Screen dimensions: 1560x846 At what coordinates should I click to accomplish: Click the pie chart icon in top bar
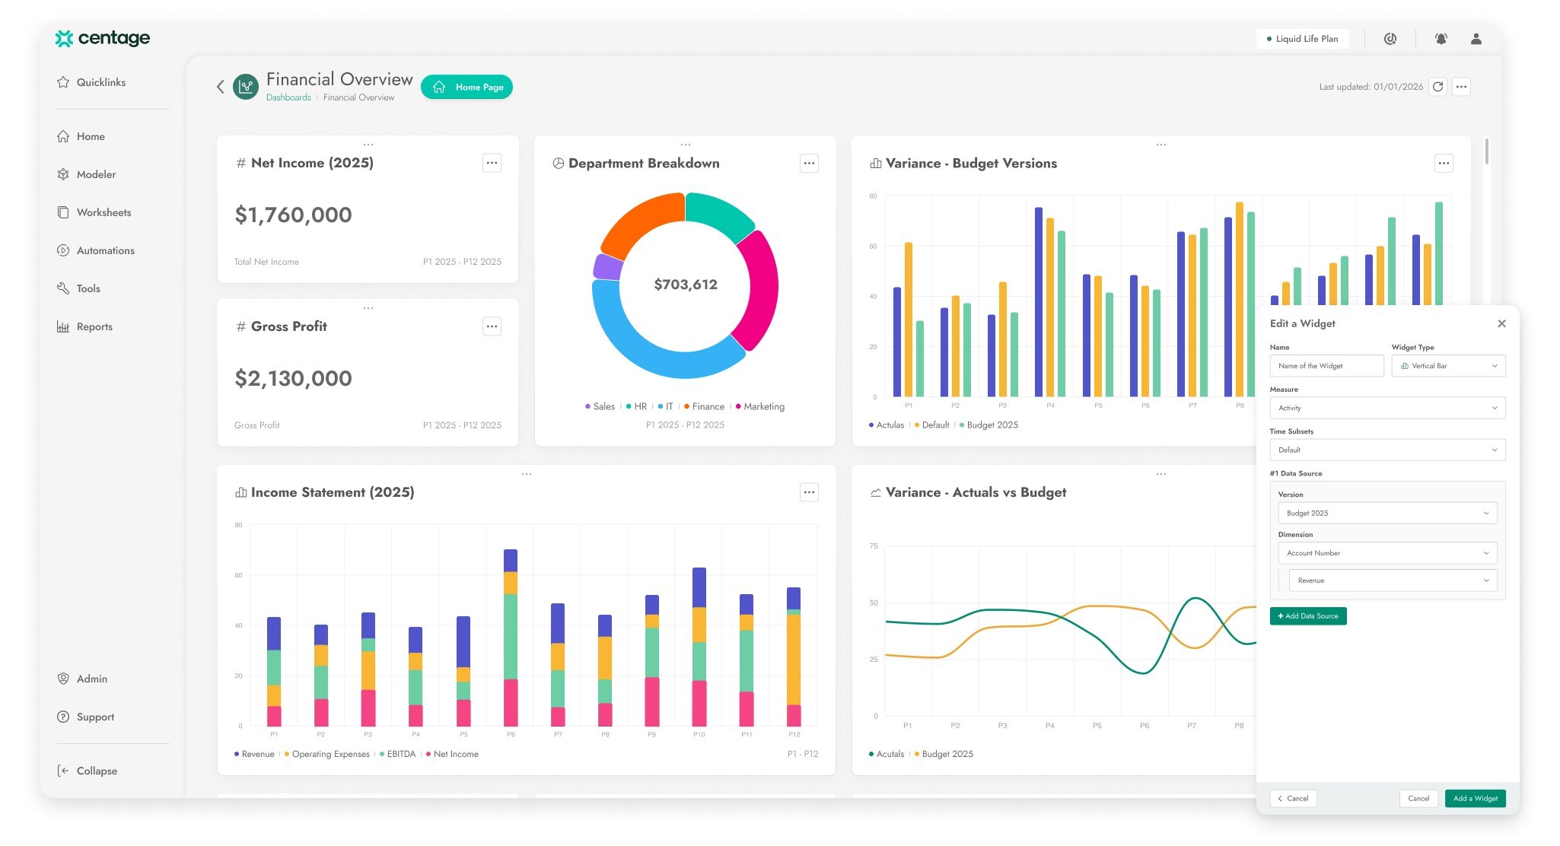tap(1390, 39)
